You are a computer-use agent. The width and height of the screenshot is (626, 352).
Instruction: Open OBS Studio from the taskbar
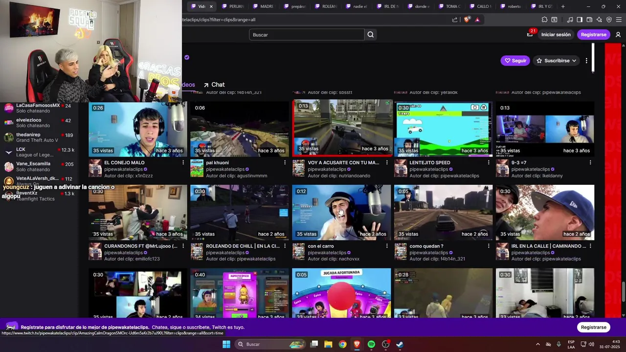coord(385,344)
